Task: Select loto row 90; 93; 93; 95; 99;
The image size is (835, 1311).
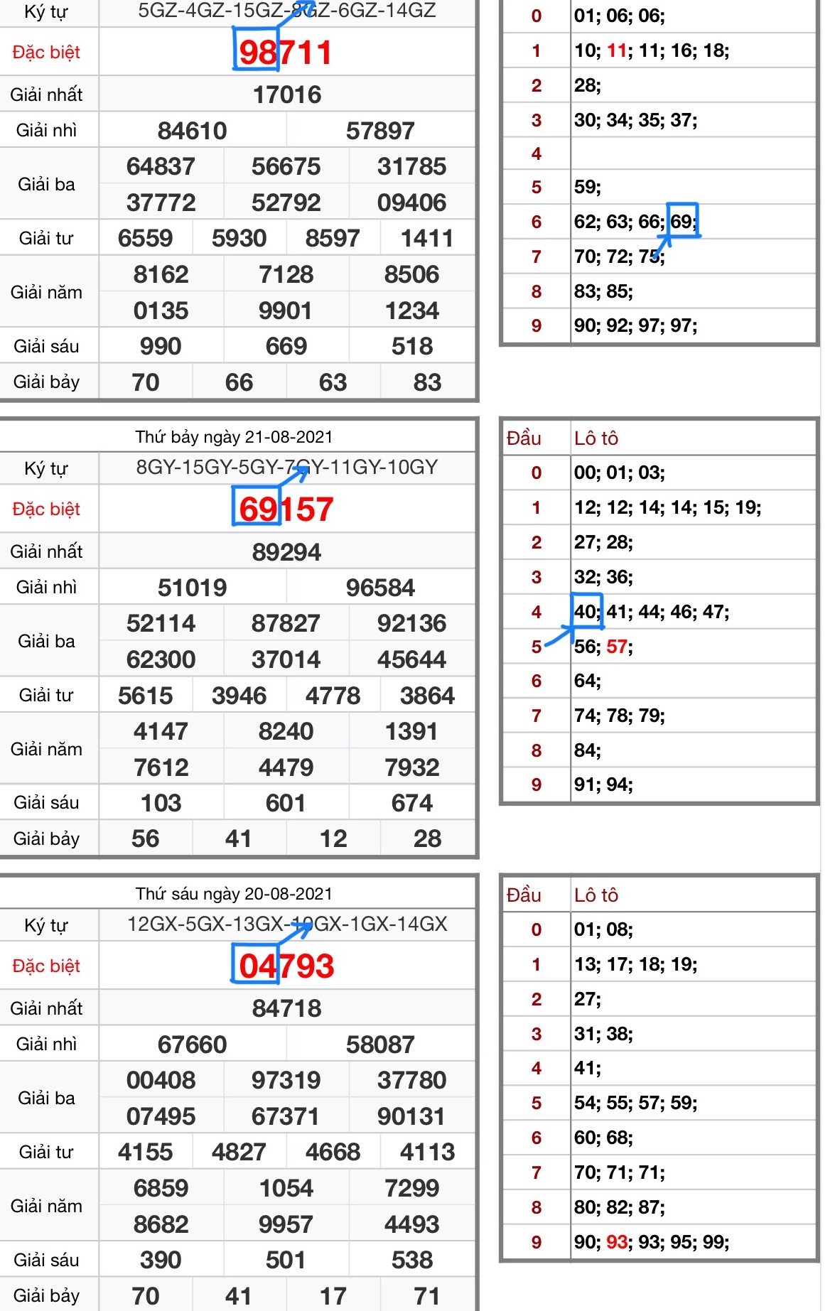Action: click(x=652, y=1242)
